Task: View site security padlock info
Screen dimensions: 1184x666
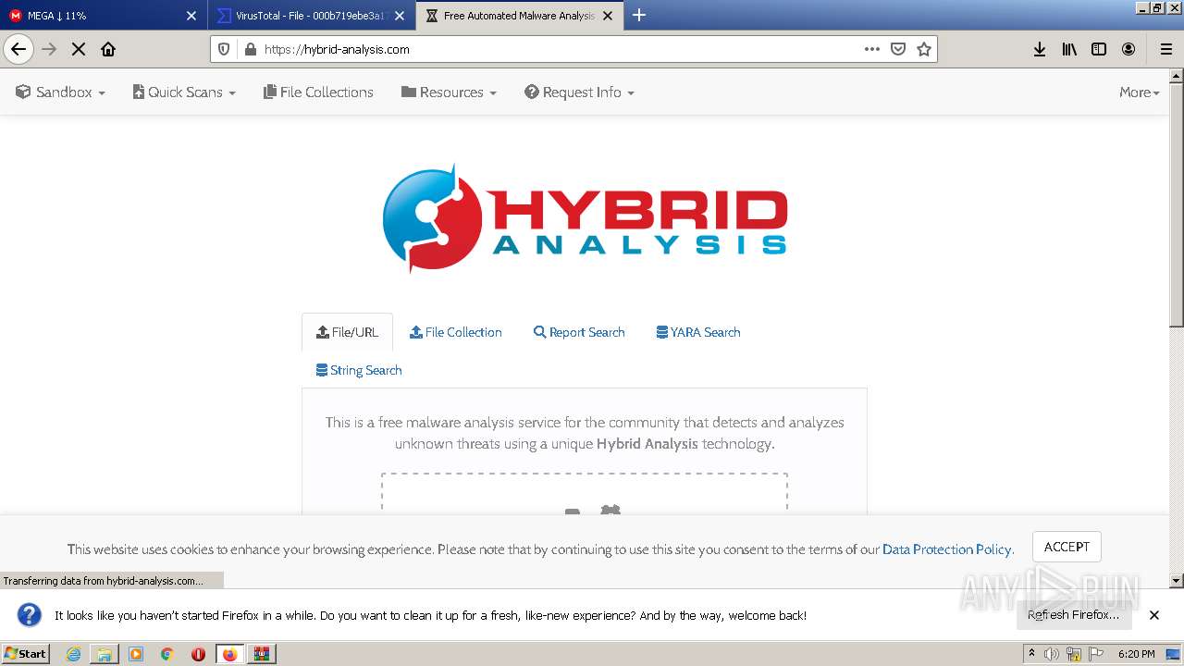Action: point(249,49)
